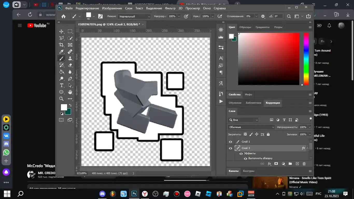Open layer Непрозрачность dropdown arrow

click(x=310, y=127)
